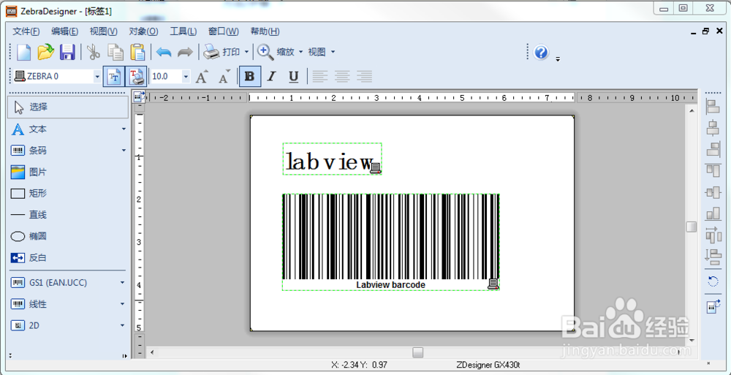Create a new label document
The width and height of the screenshot is (731, 375).
(x=24, y=52)
